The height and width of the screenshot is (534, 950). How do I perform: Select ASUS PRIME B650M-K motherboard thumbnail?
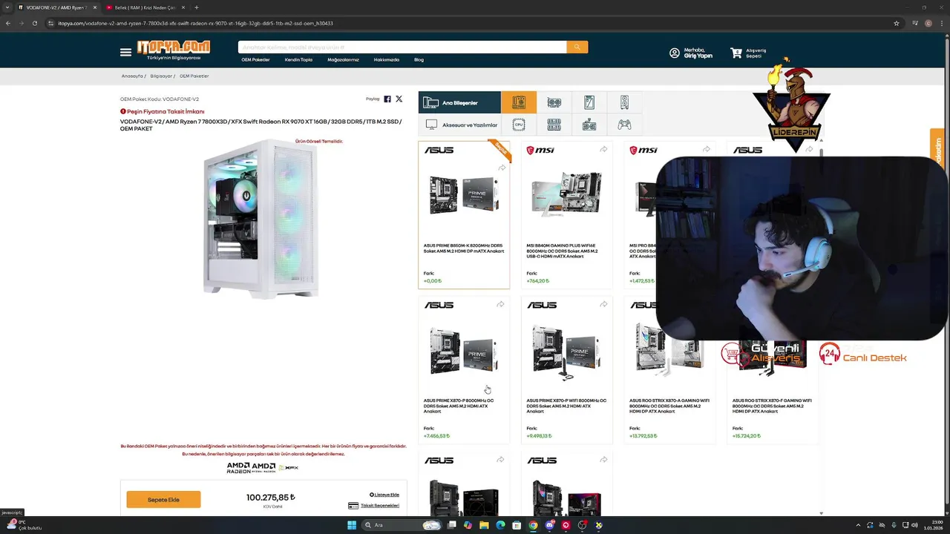464,194
